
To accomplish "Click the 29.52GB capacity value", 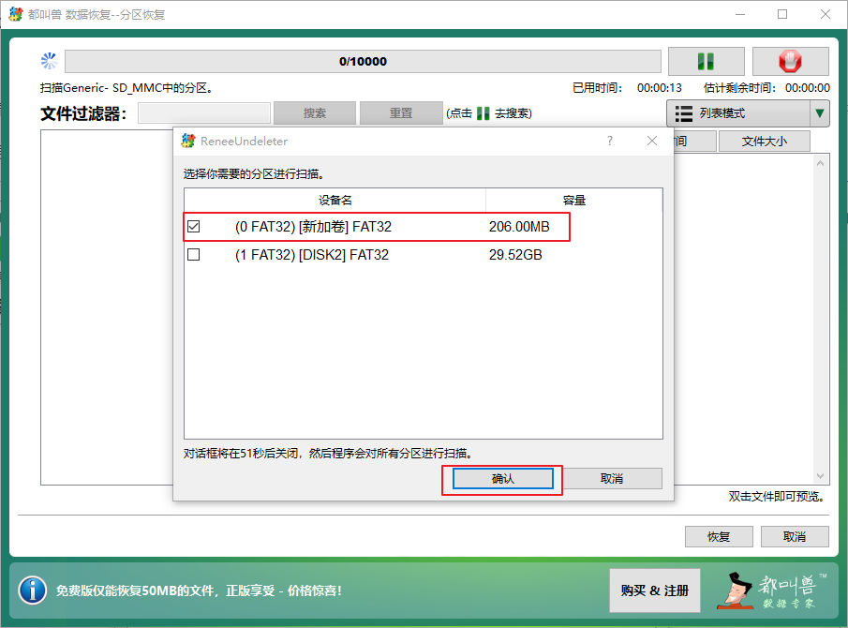I will 515,255.
